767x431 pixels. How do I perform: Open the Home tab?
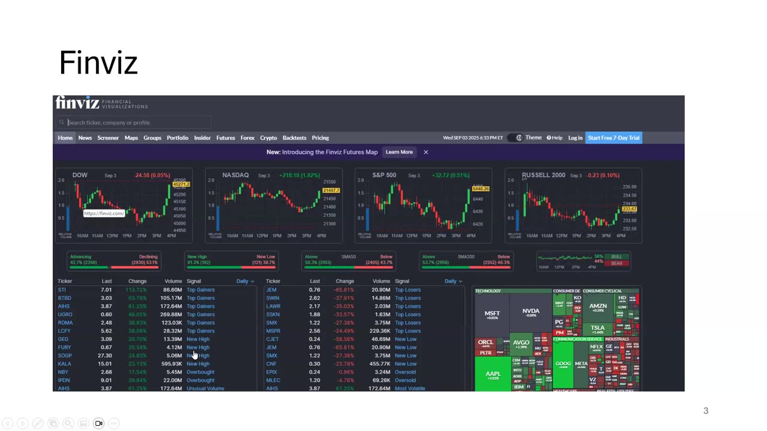(65, 138)
